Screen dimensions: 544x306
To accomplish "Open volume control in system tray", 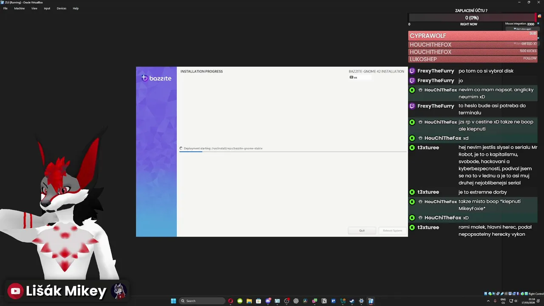I will pos(516,301).
